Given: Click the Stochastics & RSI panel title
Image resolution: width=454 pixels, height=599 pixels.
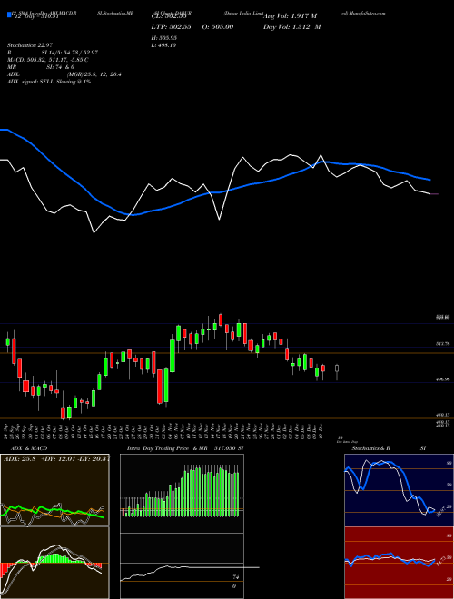Looking at the screenshot, I should (x=389, y=448).
